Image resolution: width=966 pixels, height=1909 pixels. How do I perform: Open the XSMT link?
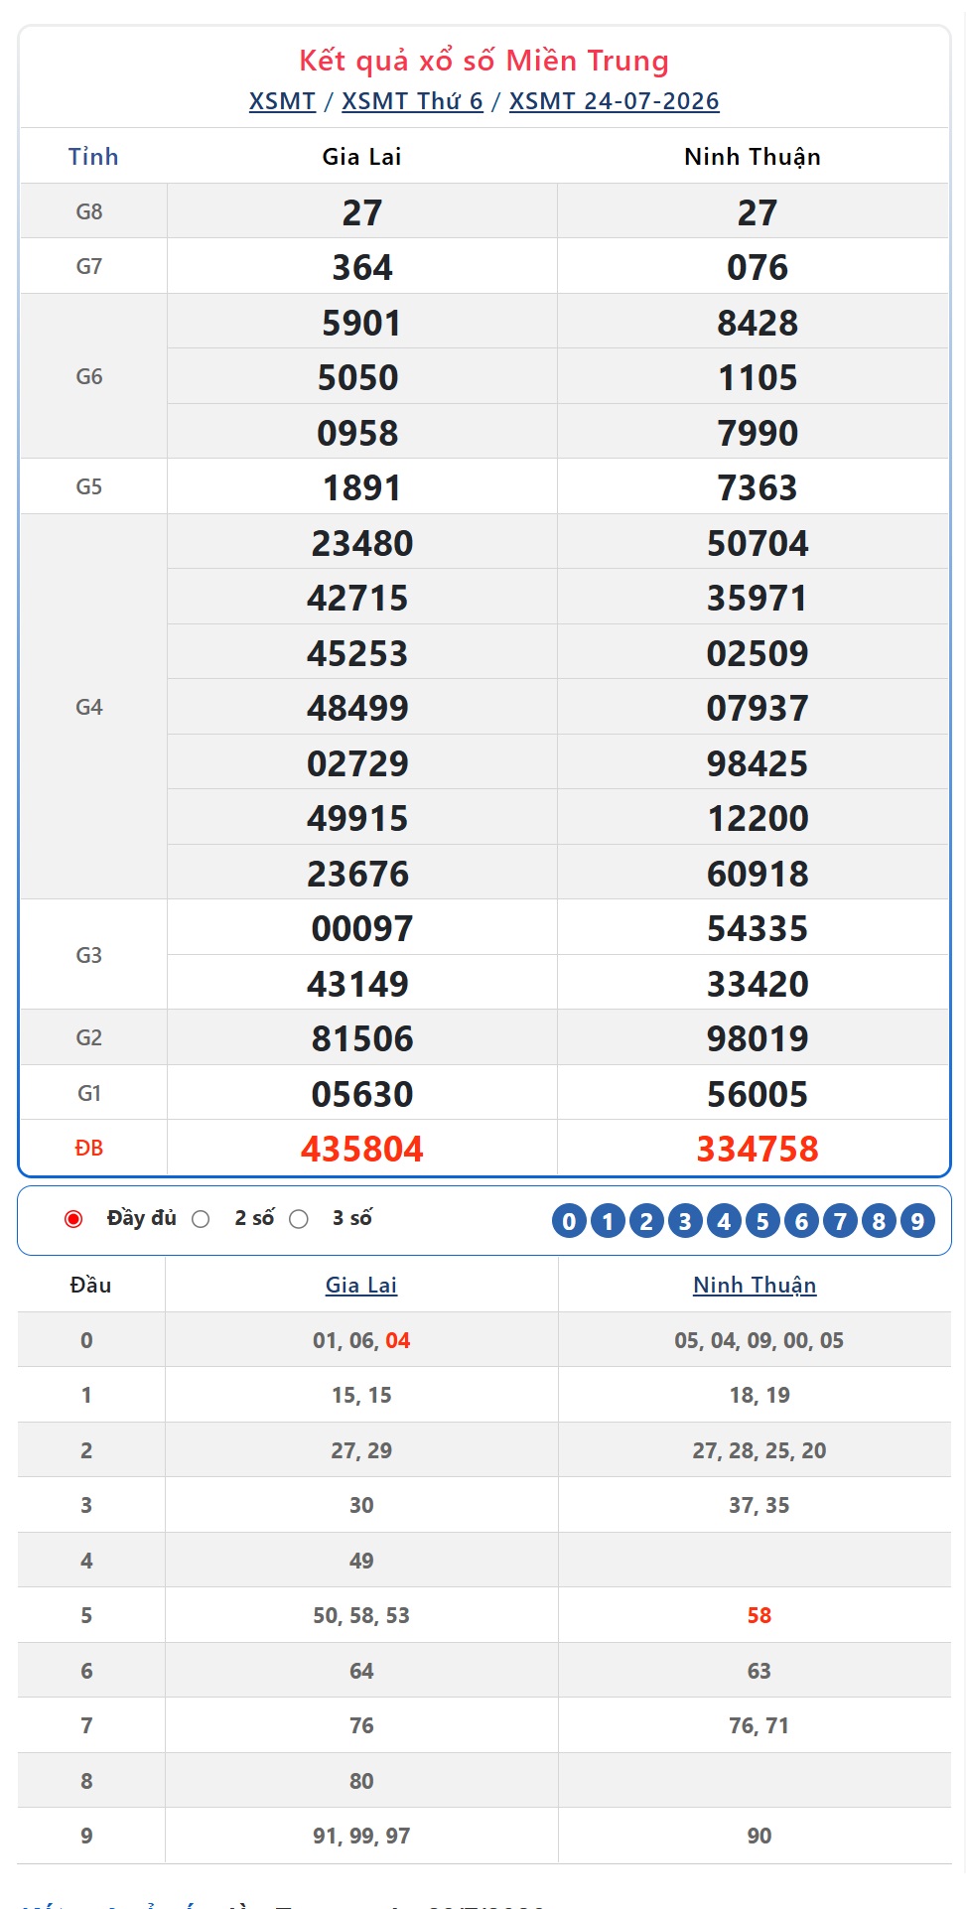[282, 101]
